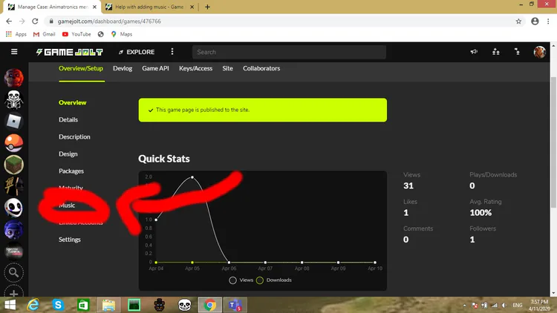Open the Freddy community sidebar icon
This screenshot has height=313, width=557.
[x=14, y=78]
